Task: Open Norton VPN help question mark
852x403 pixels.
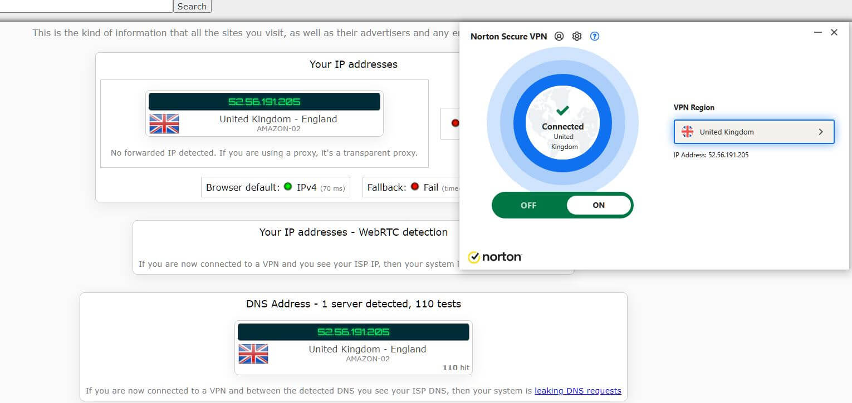Action: click(595, 36)
